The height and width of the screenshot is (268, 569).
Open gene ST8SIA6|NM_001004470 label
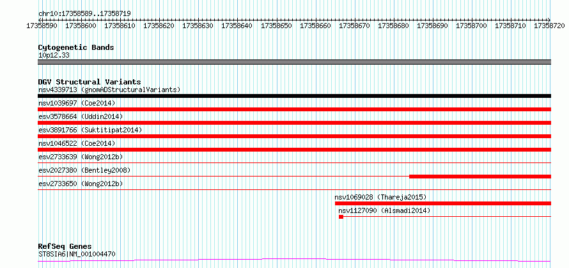click(x=77, y=254)
